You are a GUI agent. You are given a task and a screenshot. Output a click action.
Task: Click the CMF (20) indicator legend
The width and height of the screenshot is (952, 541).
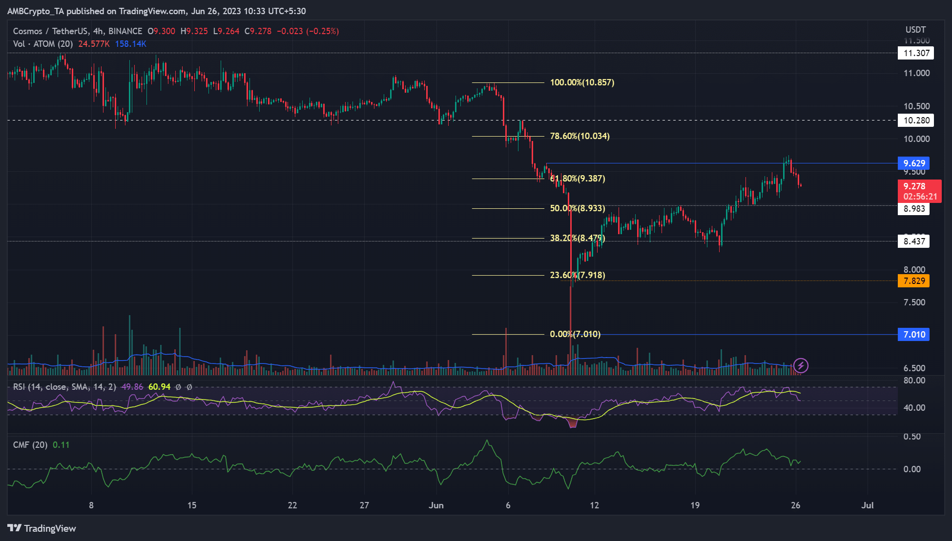point(30,445)
